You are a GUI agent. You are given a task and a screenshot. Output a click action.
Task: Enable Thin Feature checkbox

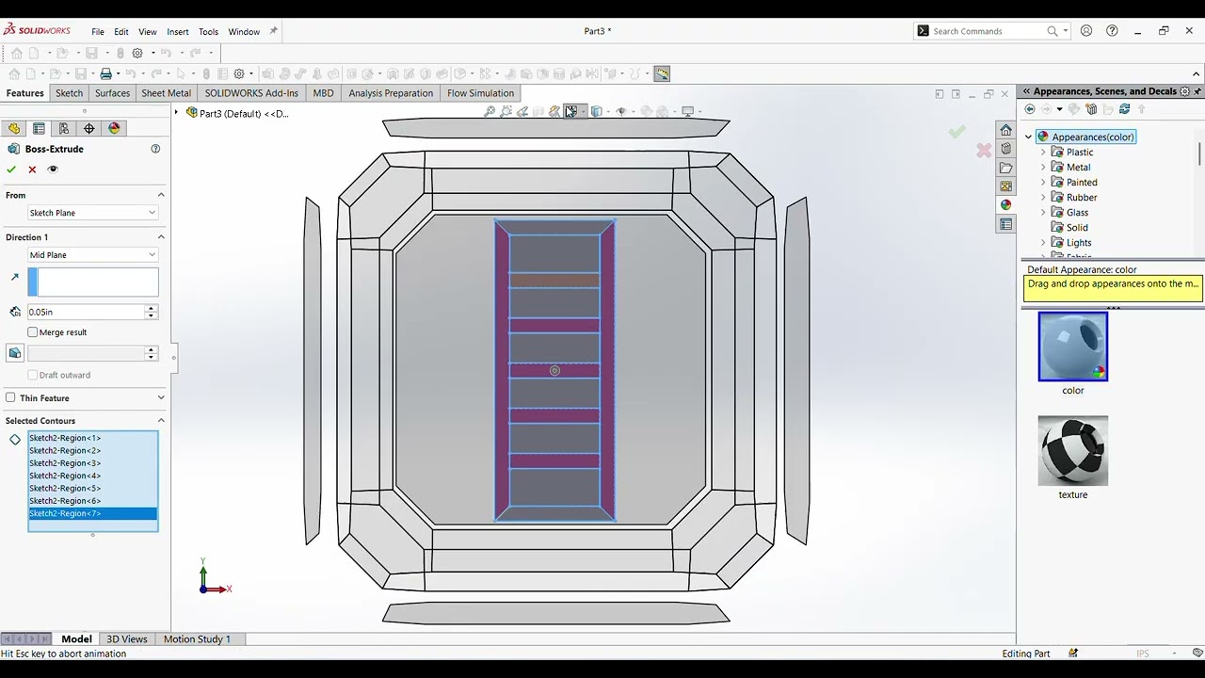point(10,397)
